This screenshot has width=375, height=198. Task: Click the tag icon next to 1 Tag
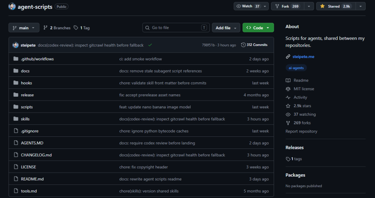tap(76, 28)
